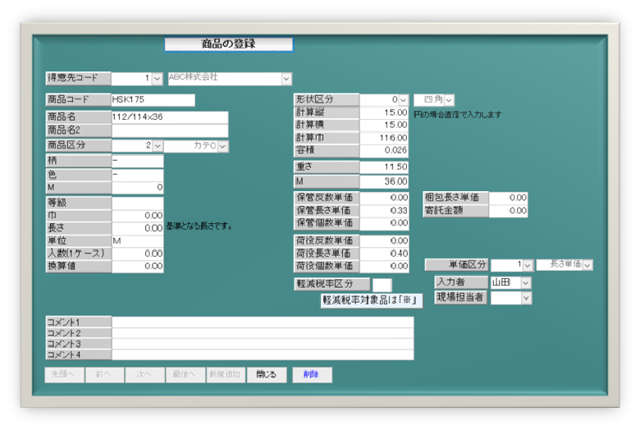
Task: Click the 保管長さ単価 value field
Action: tap(385, 211)
